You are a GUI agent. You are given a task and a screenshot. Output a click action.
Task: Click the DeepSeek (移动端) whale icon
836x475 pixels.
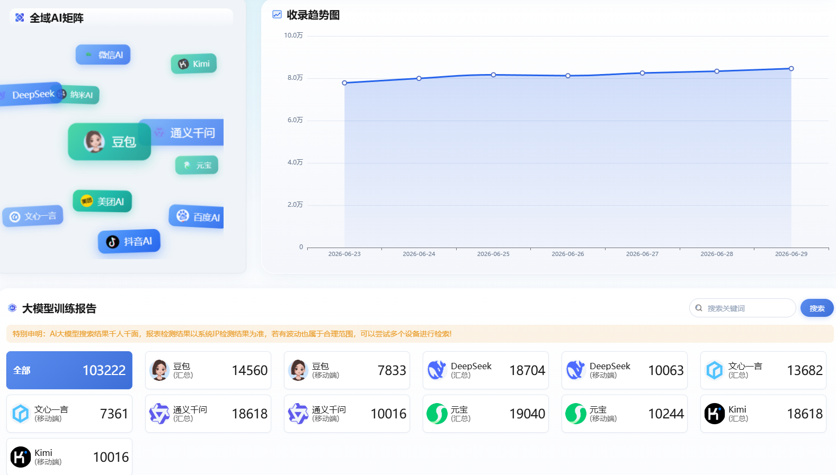pyautogui.click(x=576, y=370)
